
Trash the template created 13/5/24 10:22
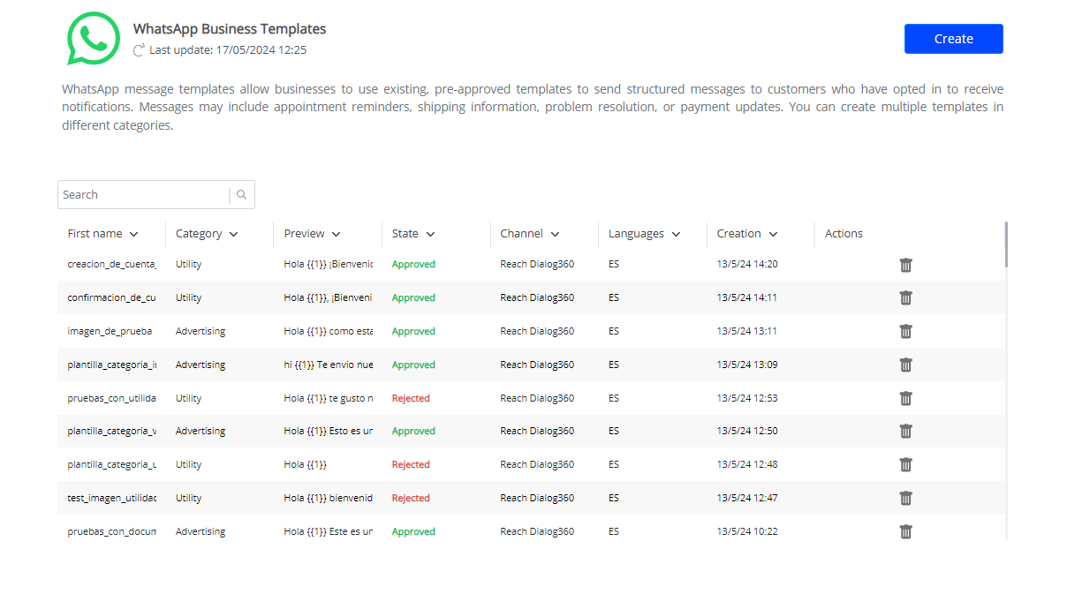(x=905, y=531)
